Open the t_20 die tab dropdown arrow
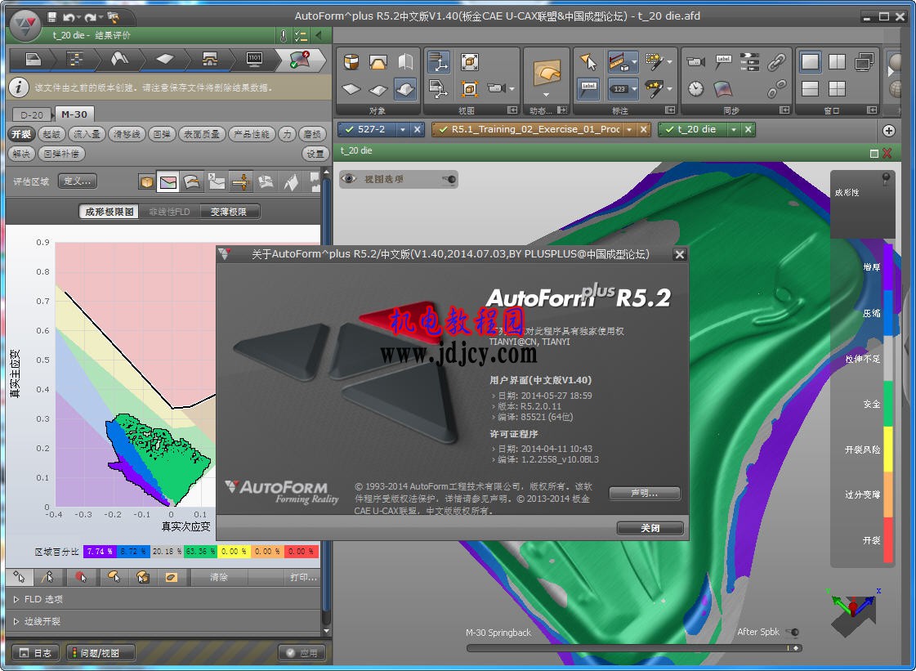 [x=734, y=130]
